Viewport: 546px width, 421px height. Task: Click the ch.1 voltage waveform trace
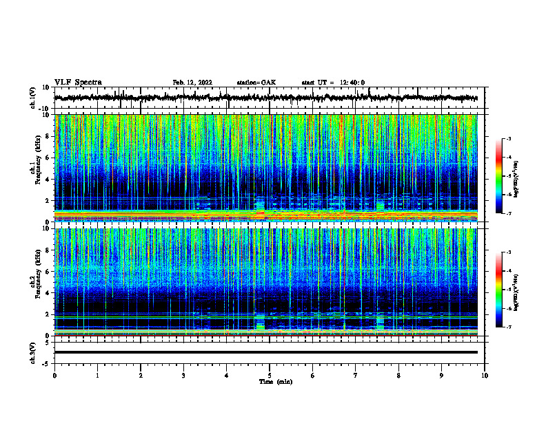pos(265,98)
